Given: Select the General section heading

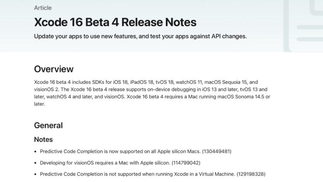Looking at the screenshot, I should tap(48, 125).
